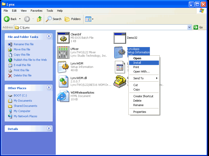Collapse the Other Places panel
The width and height of the screenshot is (209, 156).
point(49,88)
